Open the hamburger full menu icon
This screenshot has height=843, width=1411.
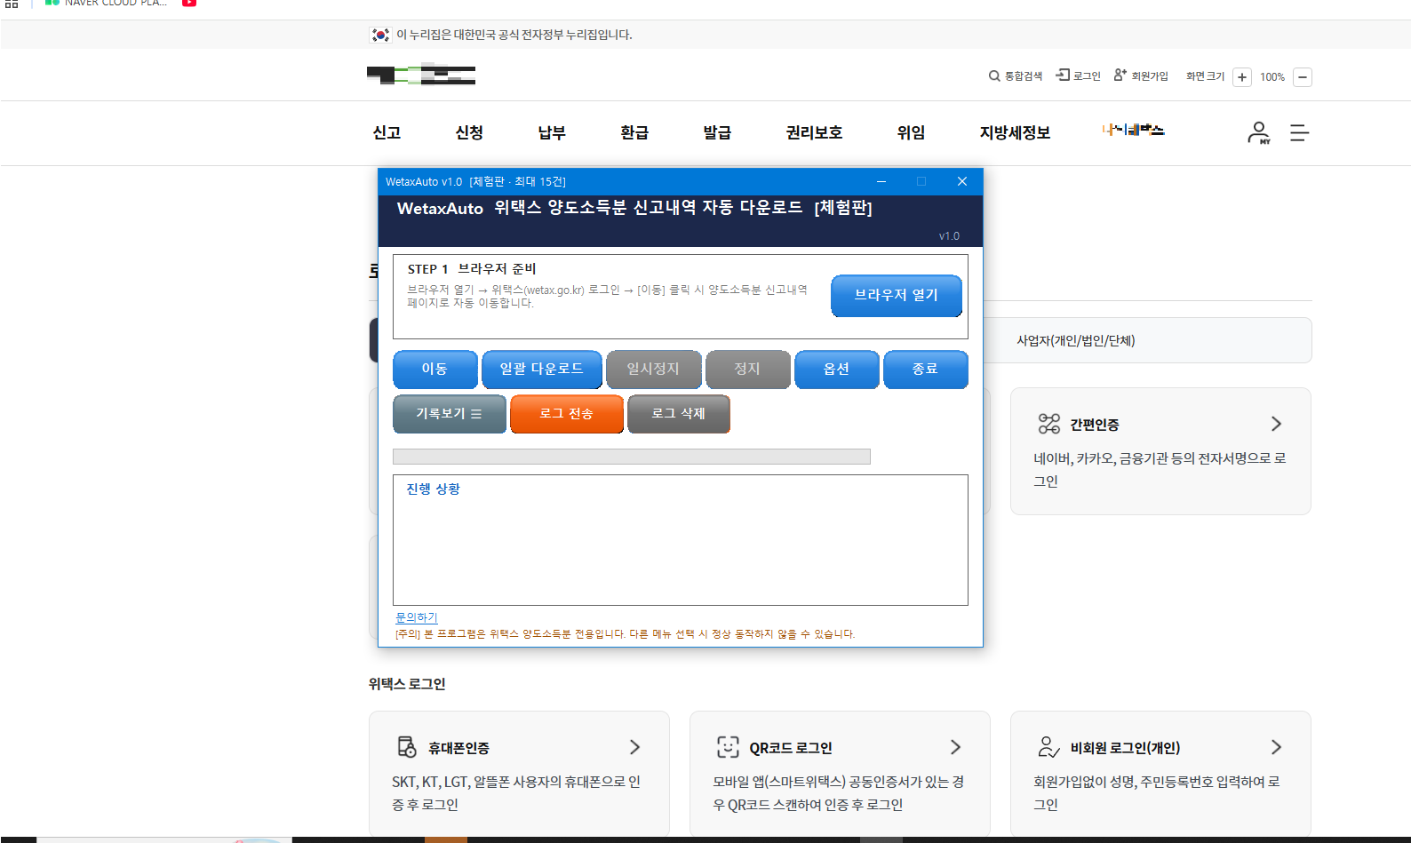pos(1299,132)
